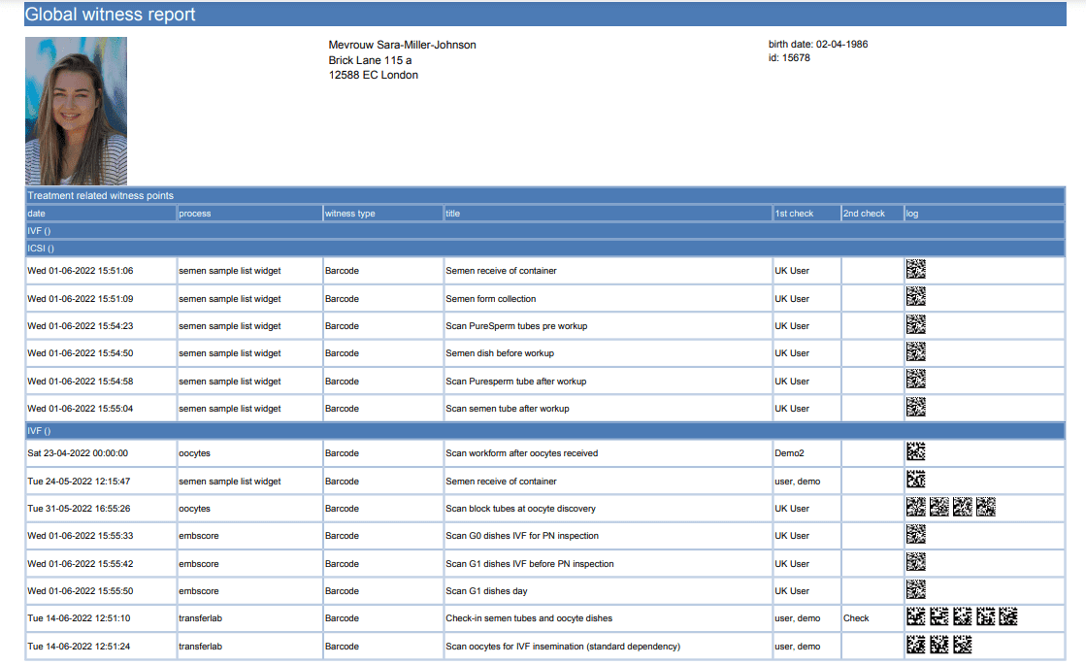The width and height of the screenshot is (1086, 665).
Task: Click title 'Scan workform after oocytes received'
Action: pyautogui.click(x=521, y=453)
